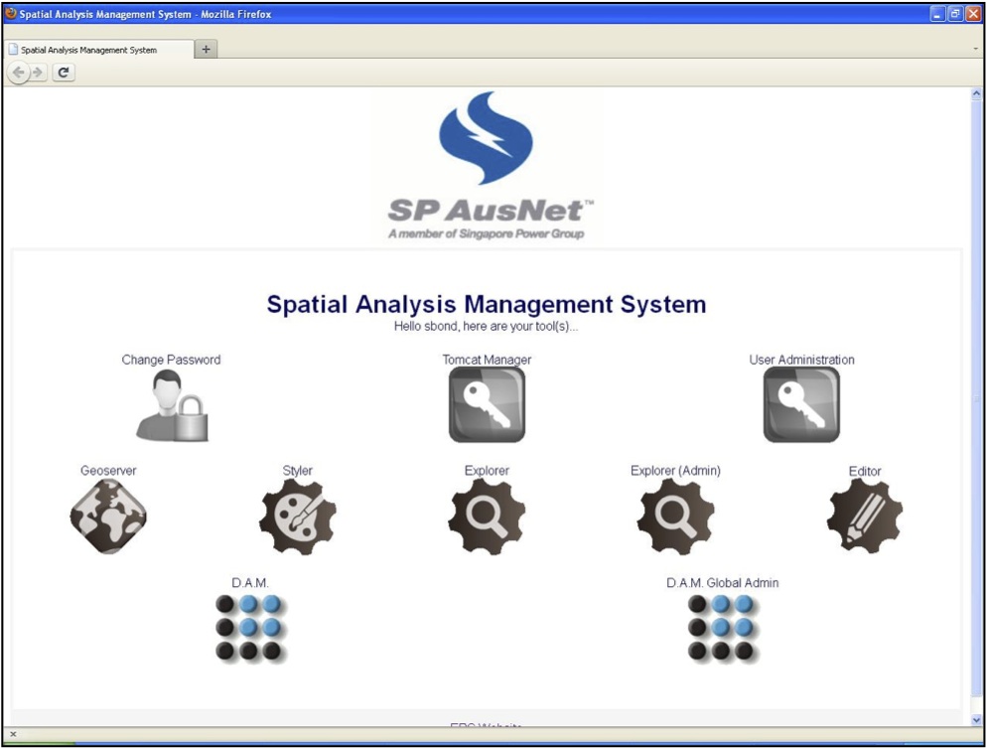Launch the Editor pencil gear icon
This screenshot has width=987, height=748.
tap(865, 517)
